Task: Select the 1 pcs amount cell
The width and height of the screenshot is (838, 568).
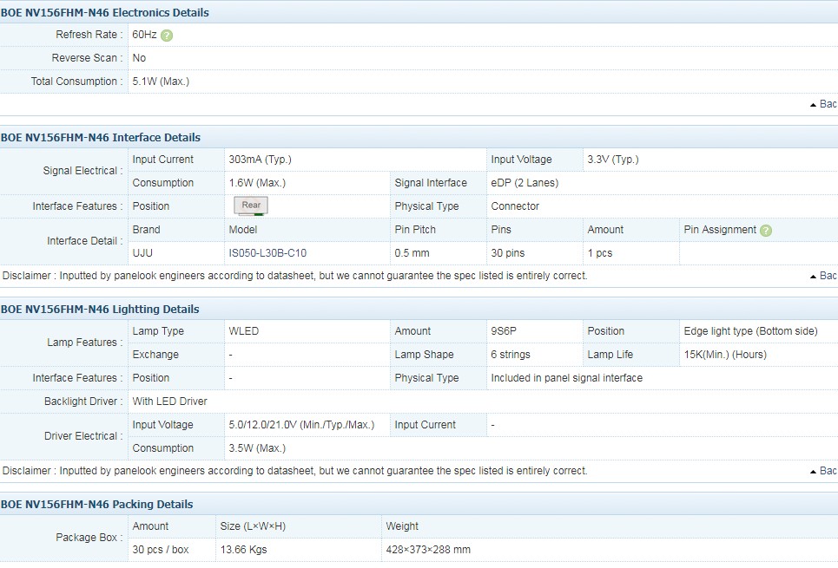Action: (600, 253)
